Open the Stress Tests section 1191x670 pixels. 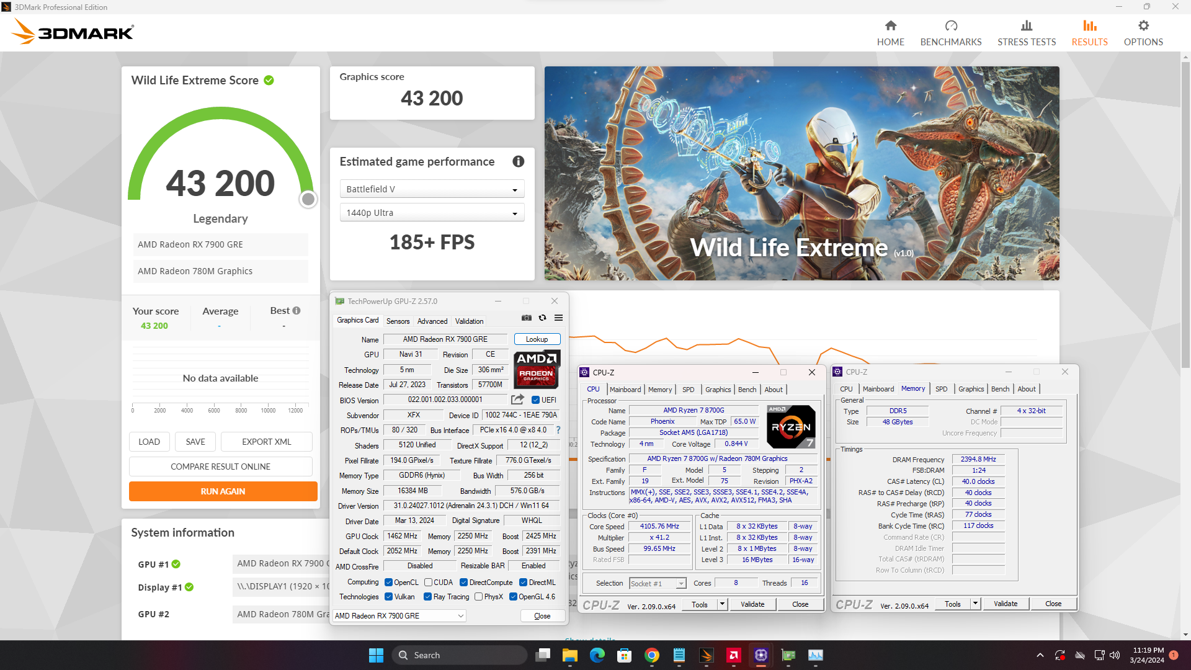tap(1026, 33)
